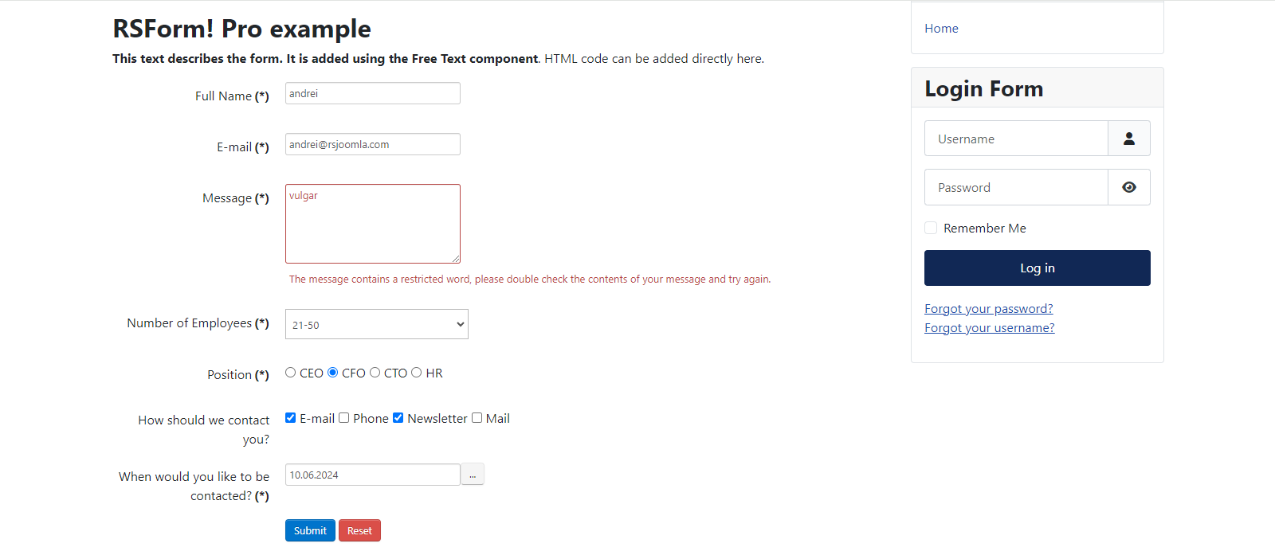Open the date picker ellipsis button

point(473,475)
